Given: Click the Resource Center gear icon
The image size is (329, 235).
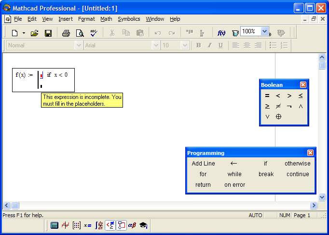Looking at the screenshot, I should click(x=281, y=33).
